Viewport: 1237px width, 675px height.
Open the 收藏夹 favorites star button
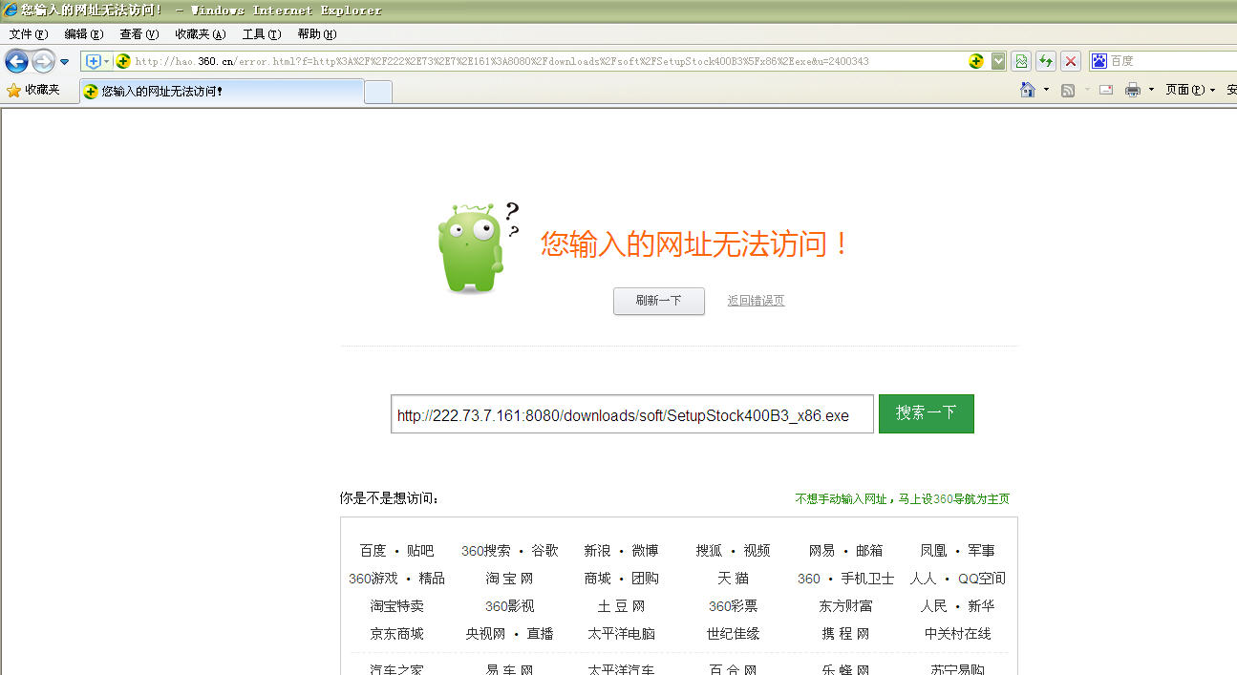tap(33, 90)
